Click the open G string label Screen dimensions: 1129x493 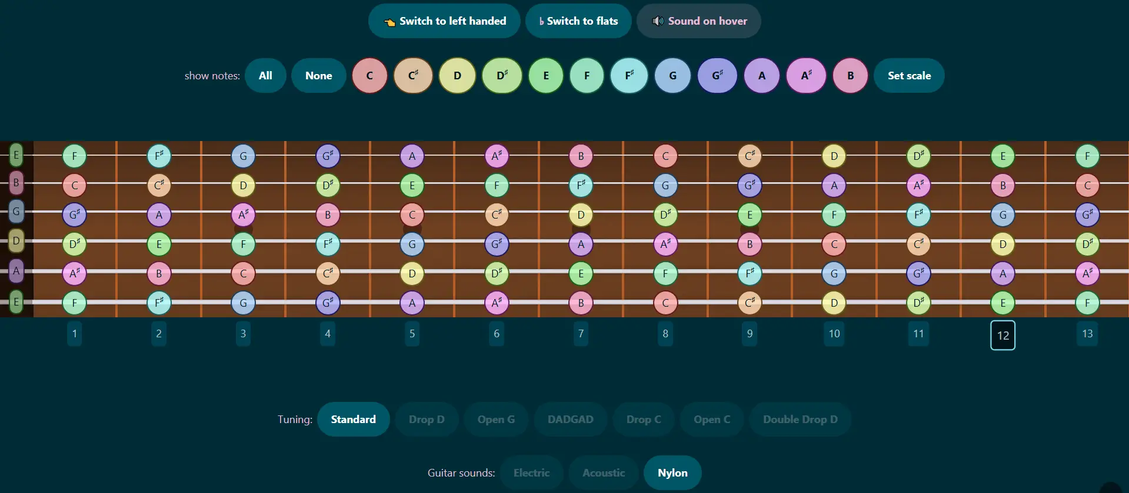pos(16,212)
